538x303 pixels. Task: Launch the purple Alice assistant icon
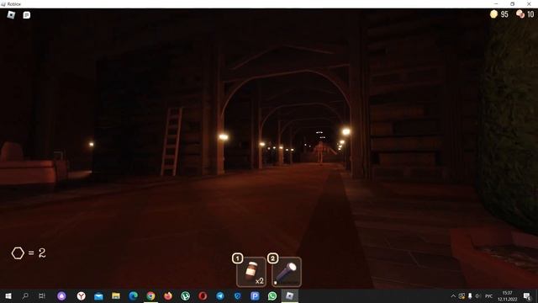61,295
